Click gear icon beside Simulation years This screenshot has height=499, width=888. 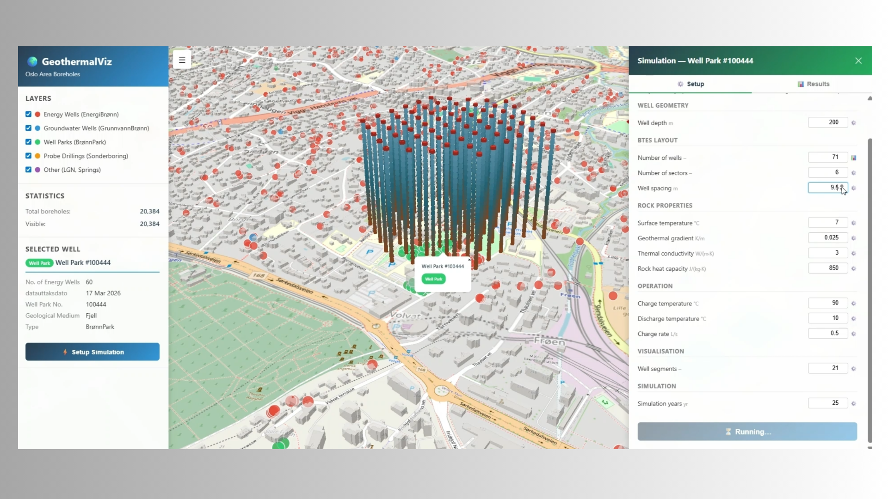853,404
